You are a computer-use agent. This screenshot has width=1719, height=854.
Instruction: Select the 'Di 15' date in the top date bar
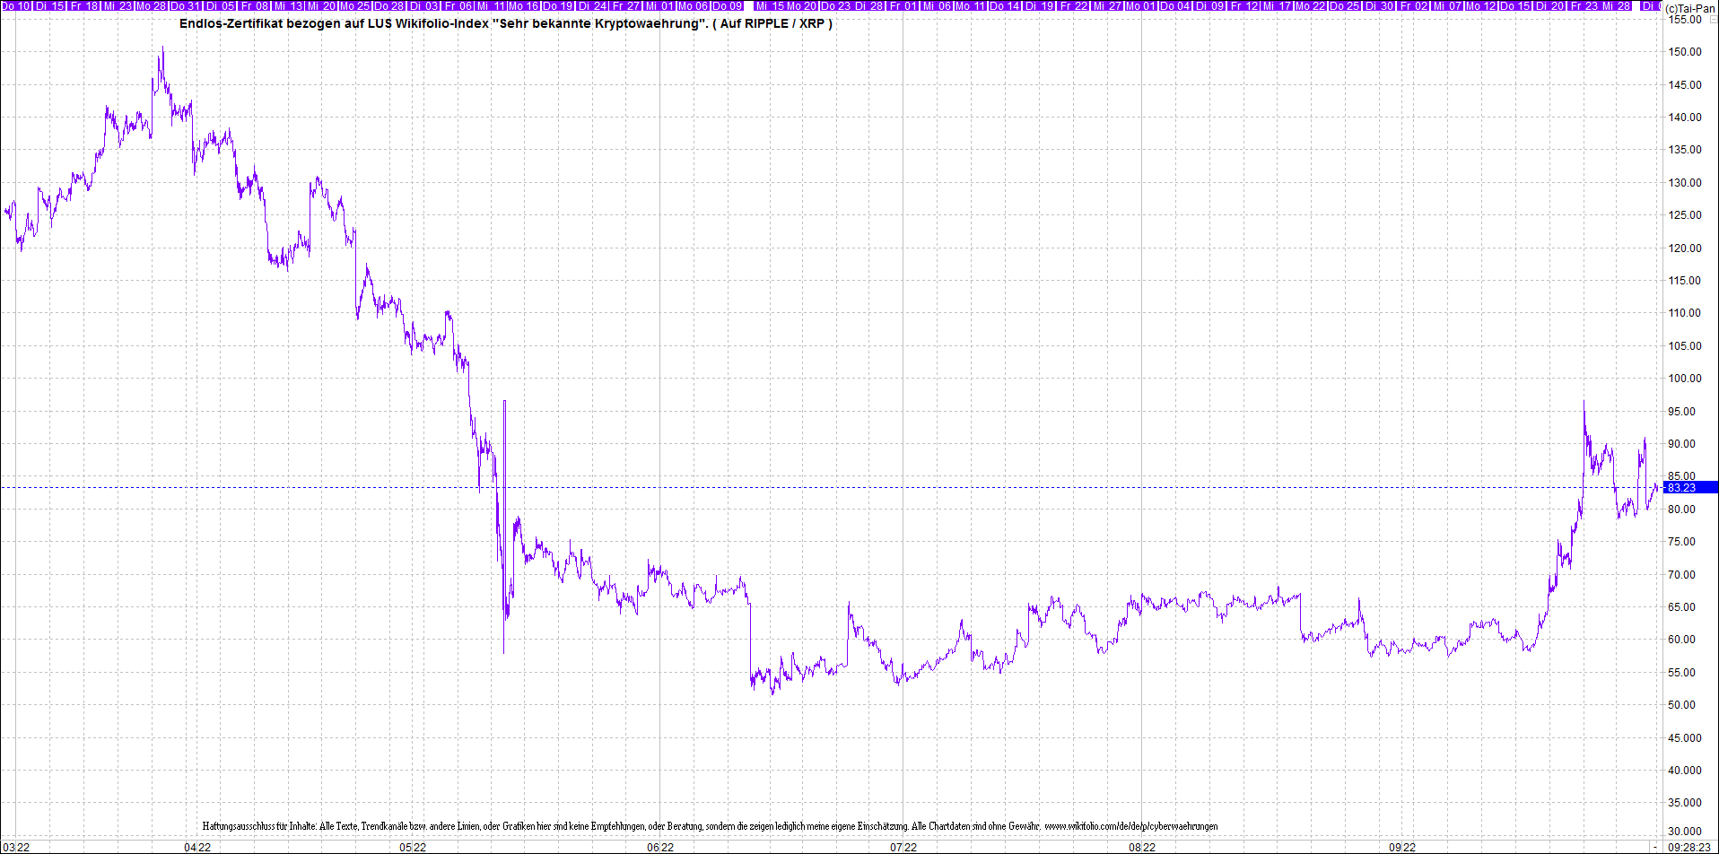pos(50,5)
